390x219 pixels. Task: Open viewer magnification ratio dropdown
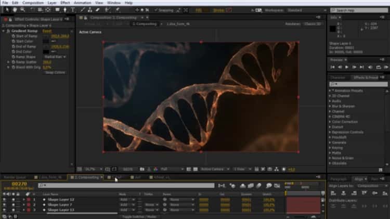click(x=93, y=169)
